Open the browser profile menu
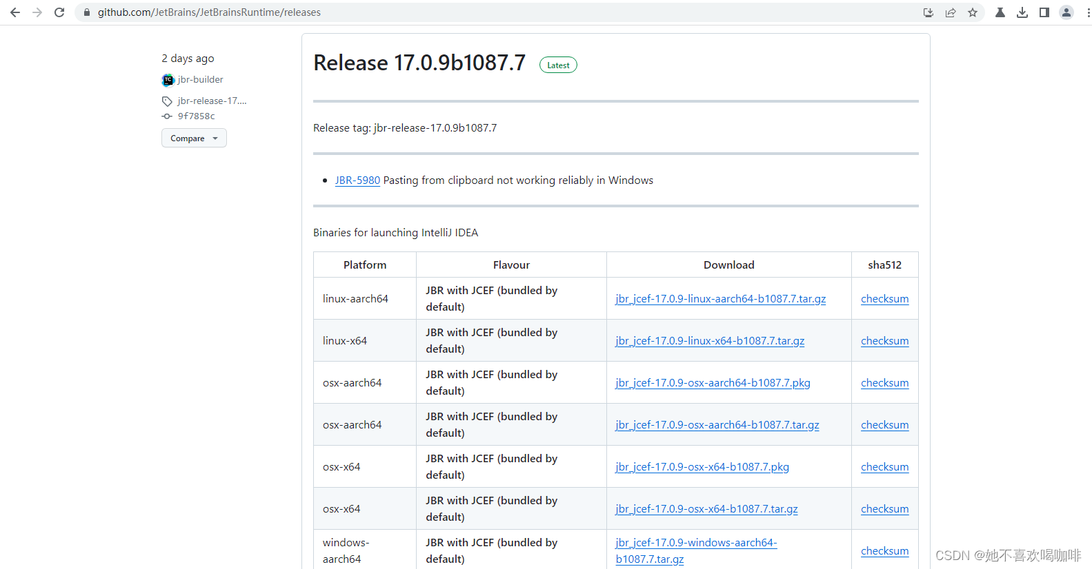The width and height of the screenshot is (1092, 569). [1066, 12]
